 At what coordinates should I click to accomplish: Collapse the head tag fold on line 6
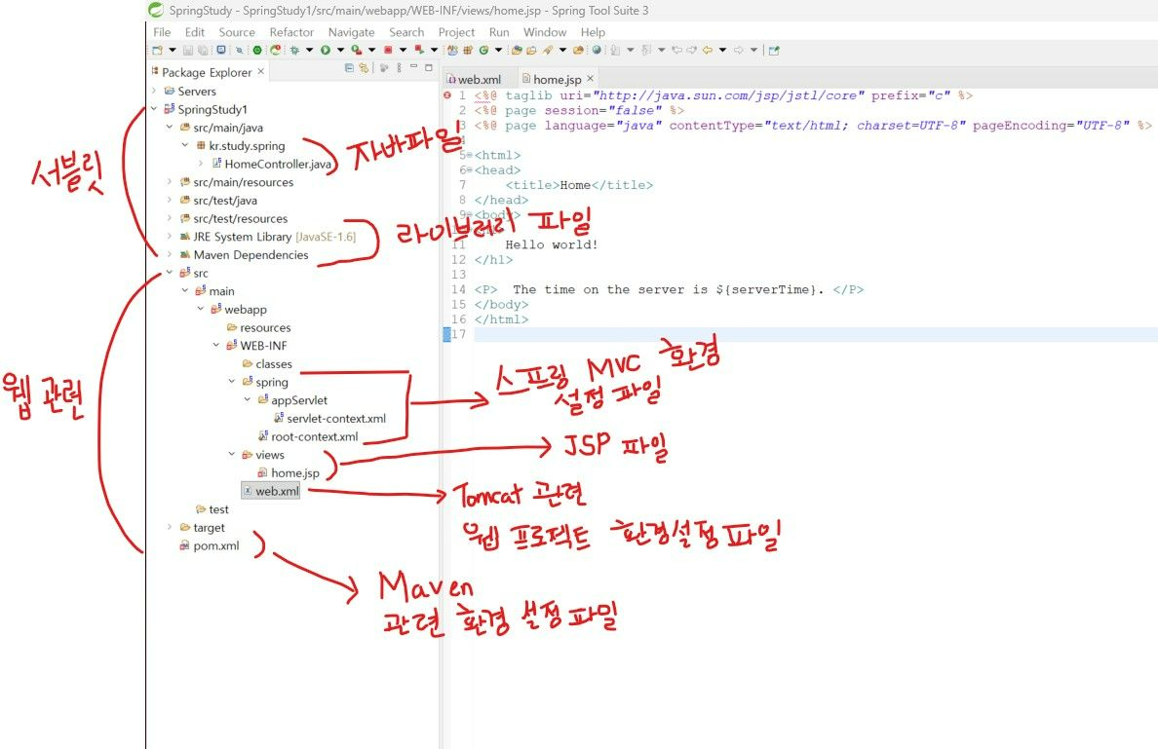click(470, 170)
